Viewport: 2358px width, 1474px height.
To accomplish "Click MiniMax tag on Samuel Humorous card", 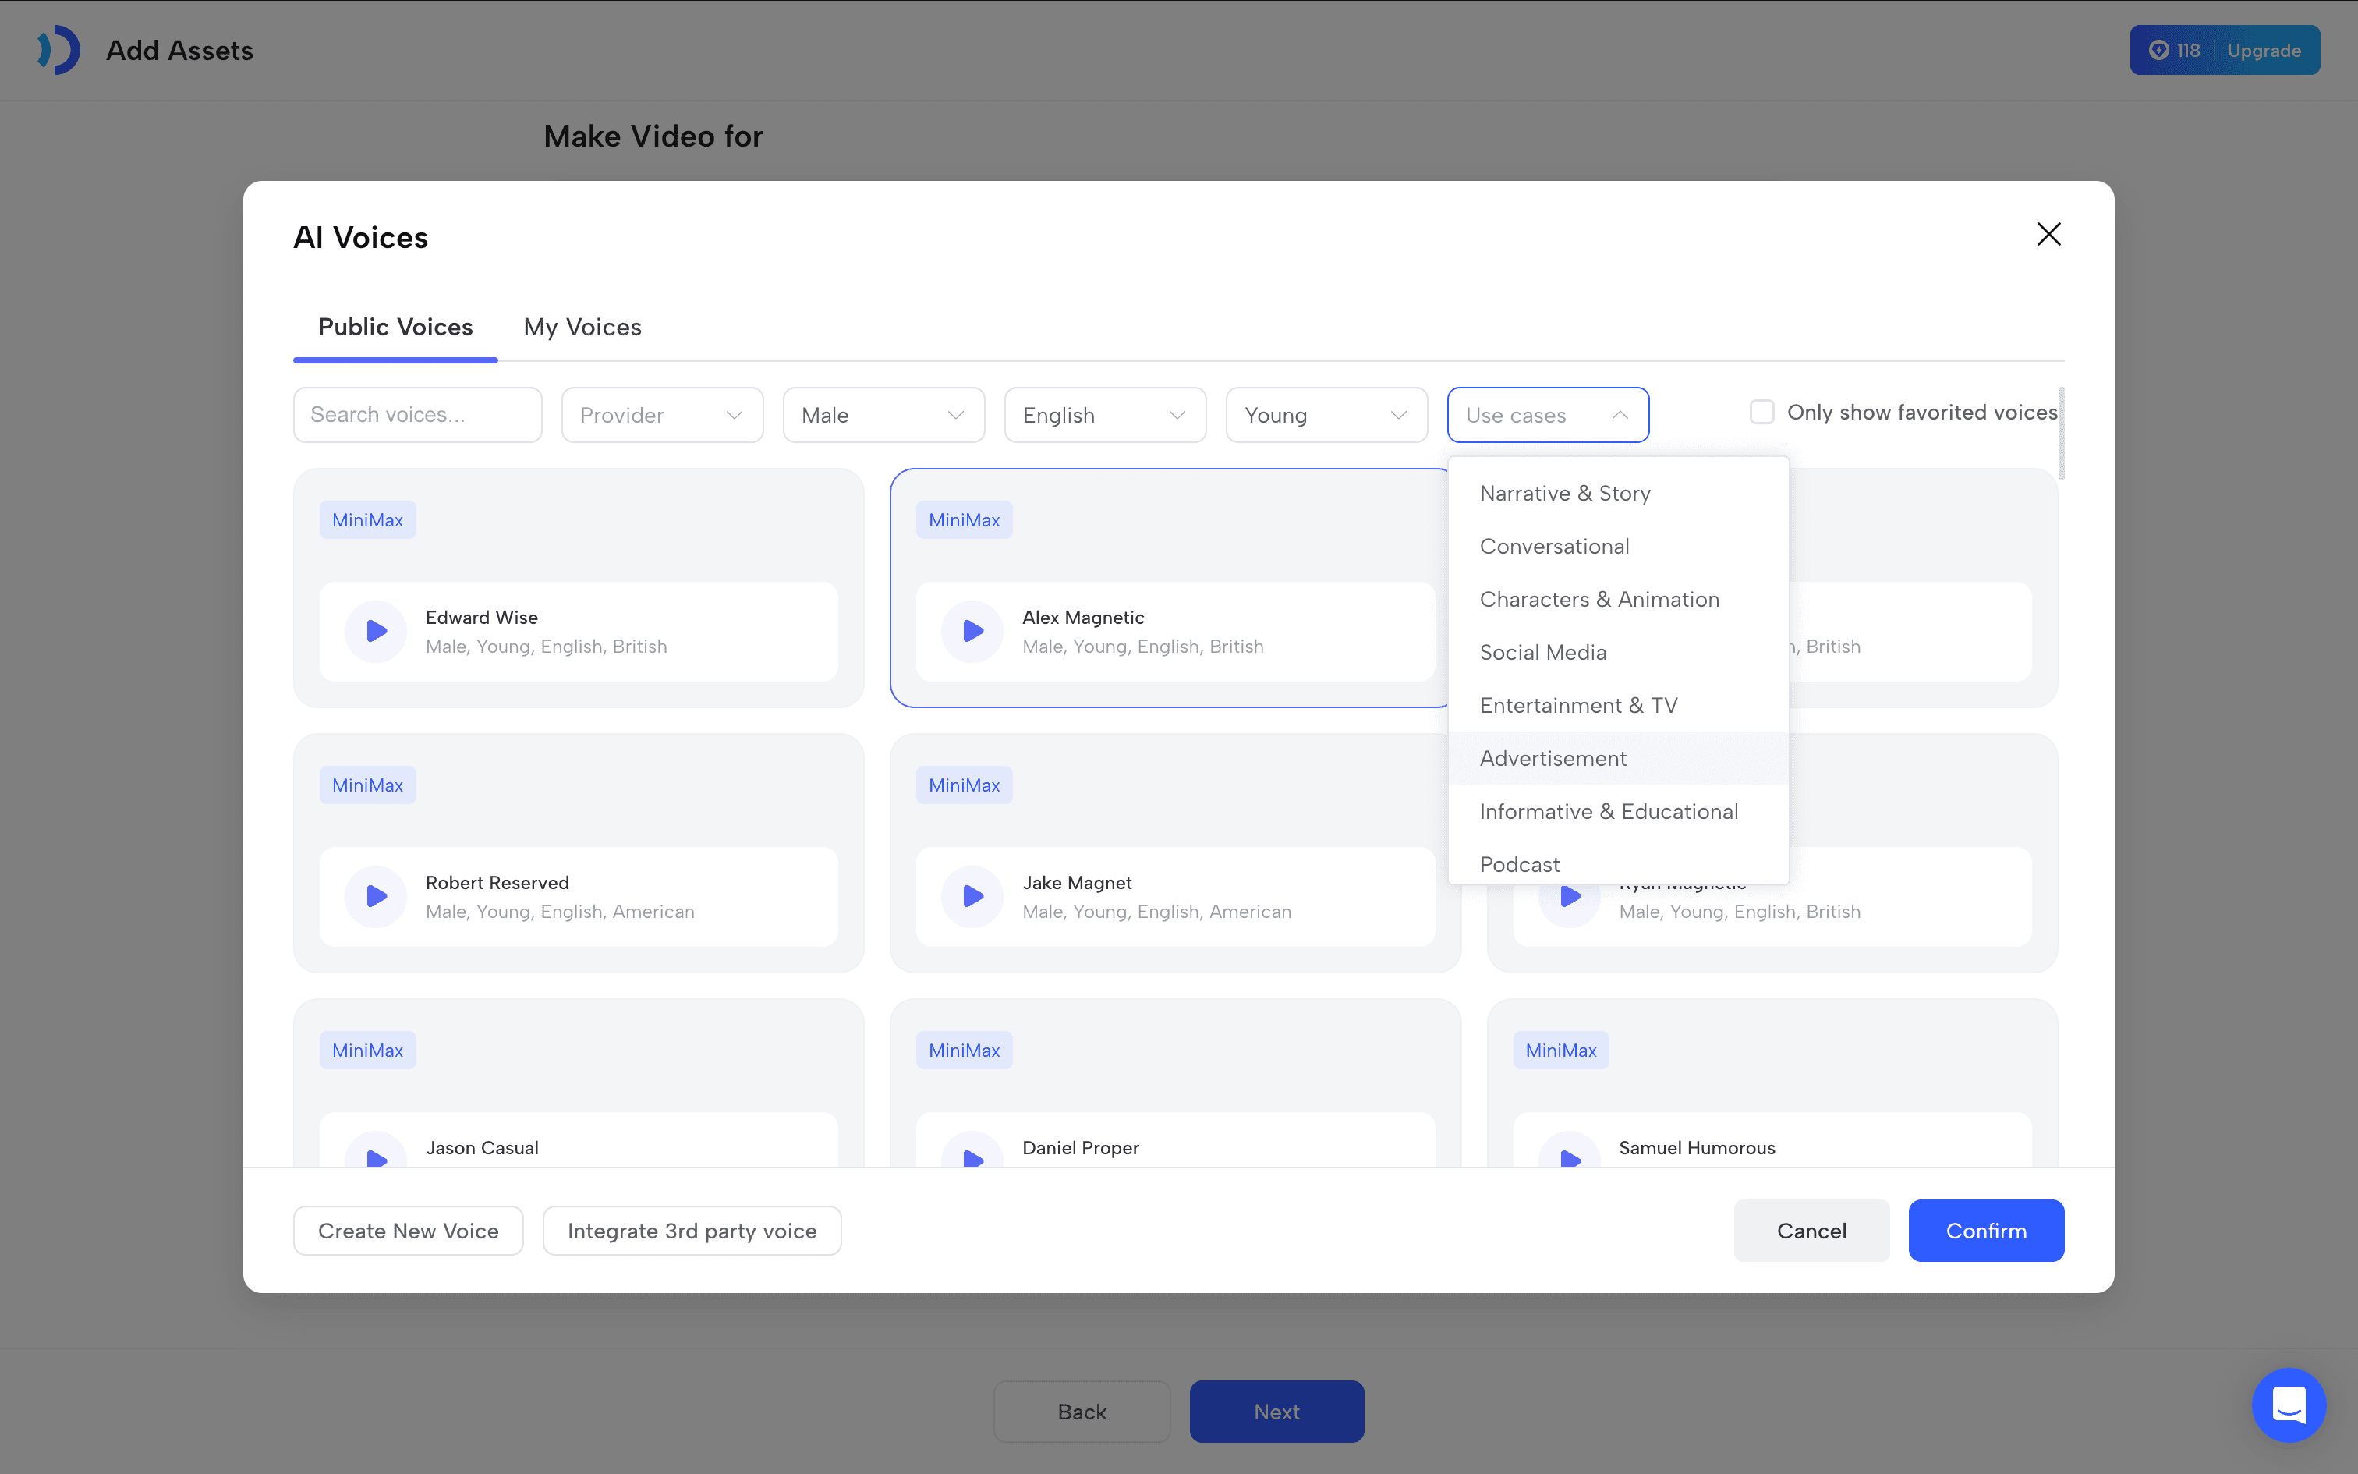I will [1561, 1051].
